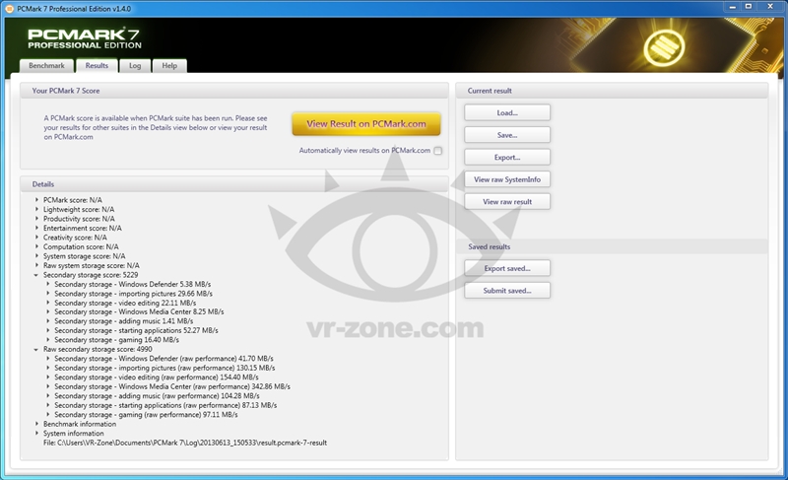Click the Load... button
The image size is (788, 480).
507,112
